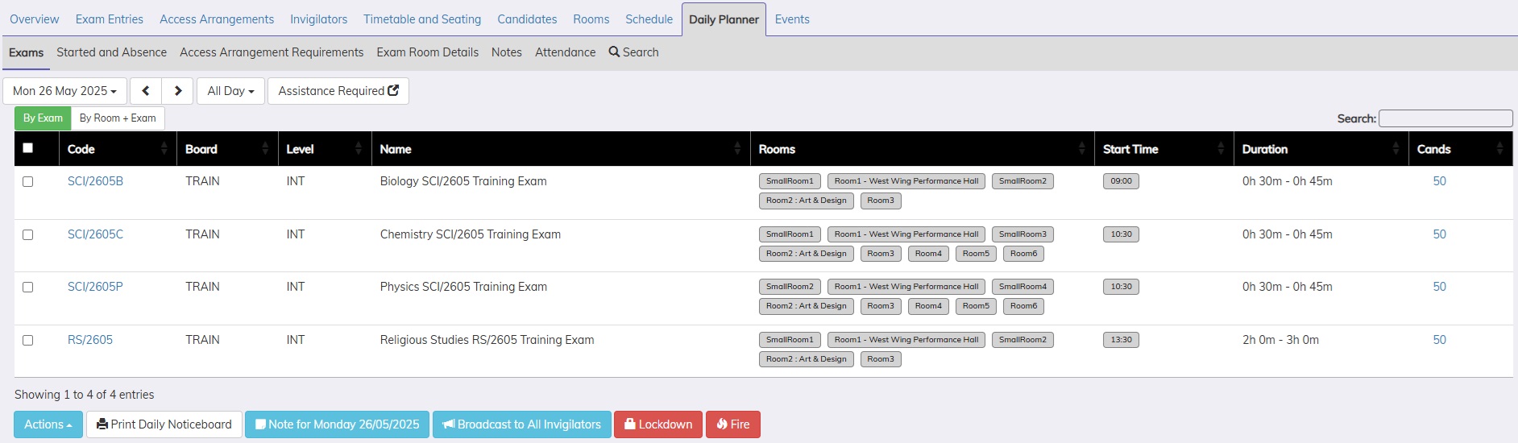Open the Actions dropdown menu
This screenshot has height=443, width=1518.
tap(48, 424)
